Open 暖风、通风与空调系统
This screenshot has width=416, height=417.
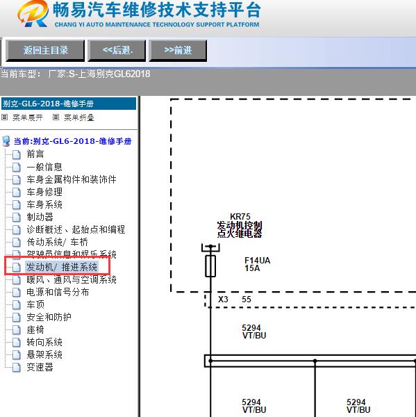pos(72,279)
